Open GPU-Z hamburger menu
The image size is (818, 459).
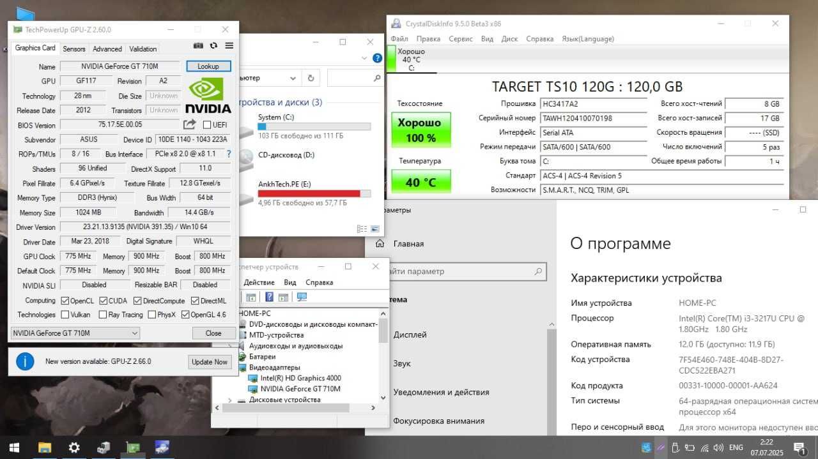(x=229, y=46)
